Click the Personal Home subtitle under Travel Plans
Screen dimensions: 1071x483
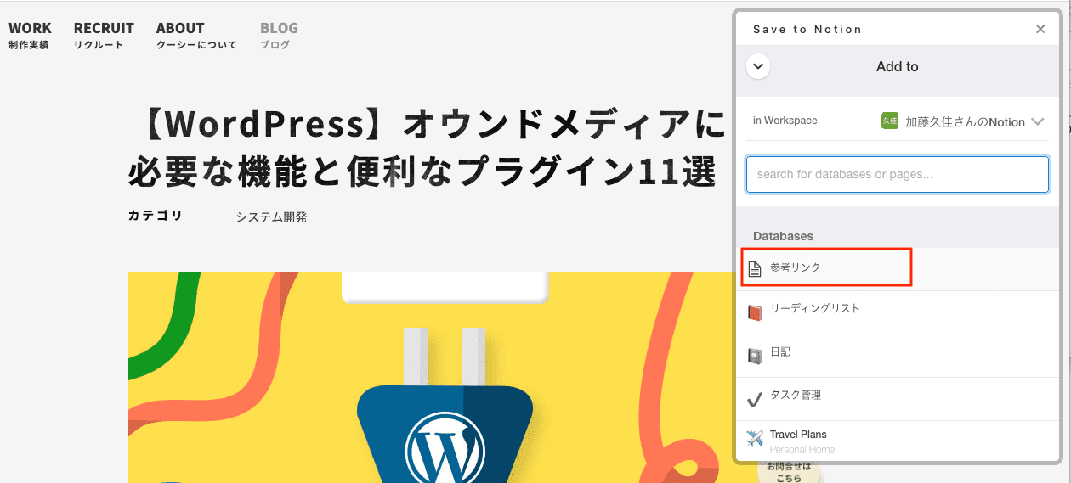802,450
